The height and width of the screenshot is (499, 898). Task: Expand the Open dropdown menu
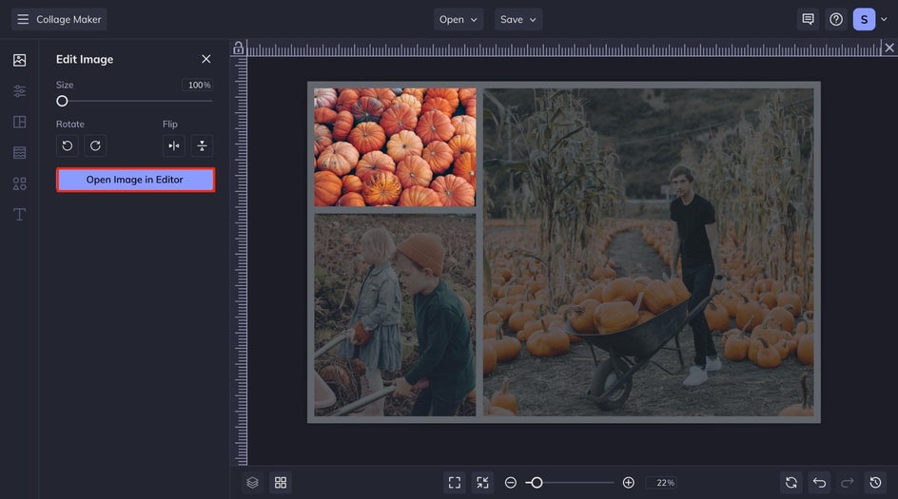click(x=459, y=19)
